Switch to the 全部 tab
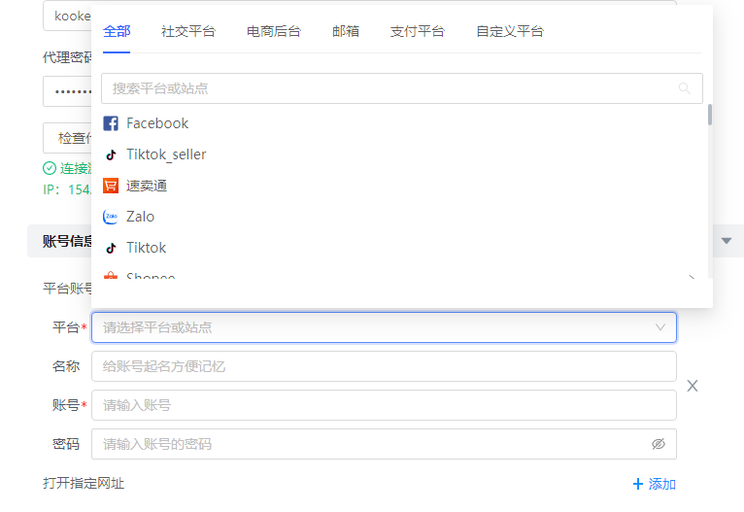744x512 pixels. pyautogui.click(x=117, y=31)
